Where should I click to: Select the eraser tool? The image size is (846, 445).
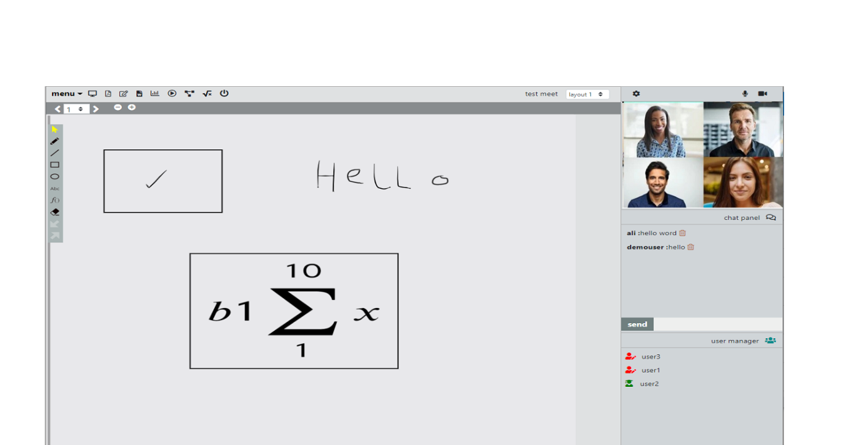55,212
